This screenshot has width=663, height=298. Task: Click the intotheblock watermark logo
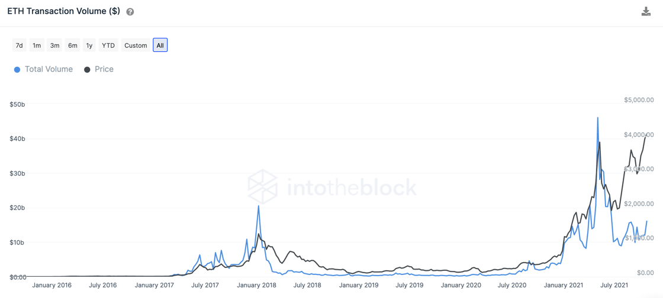pos(263,186)
